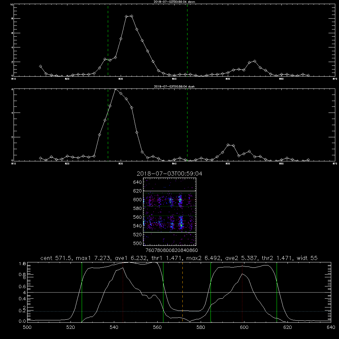Select the "thr2 1.471" value
The width and height of the screenshot is (339, 339).
[x=277, y=258]
